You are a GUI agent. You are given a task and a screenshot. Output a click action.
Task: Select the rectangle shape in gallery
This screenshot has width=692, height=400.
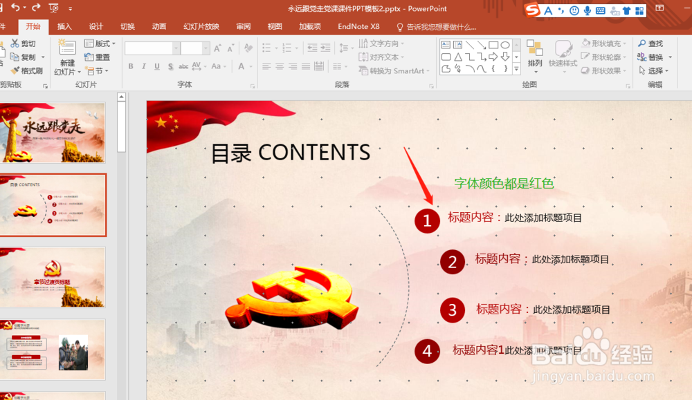coord(493,45)
